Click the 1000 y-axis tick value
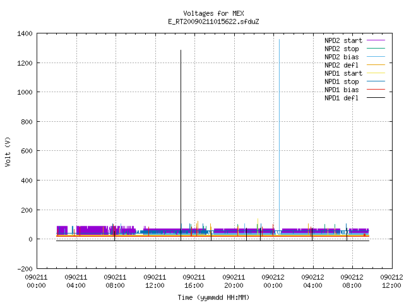404x303 pixels. pyautogui.click(x=25, y=92)
